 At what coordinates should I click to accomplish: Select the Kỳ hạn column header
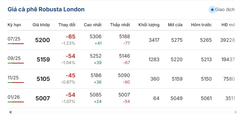(x=14, y=25)
